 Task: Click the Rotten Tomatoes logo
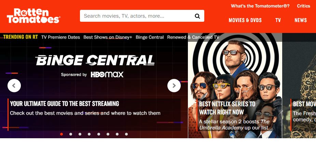[x=33, y=16]
